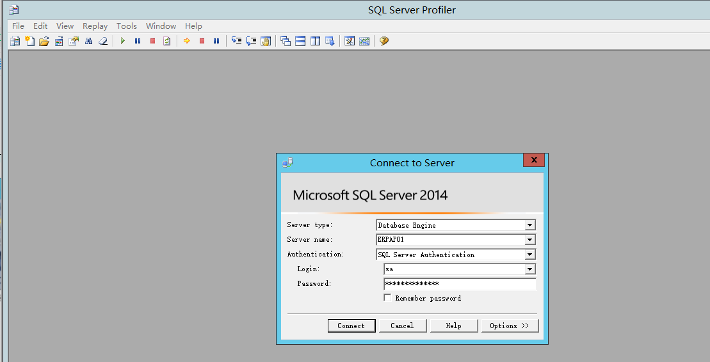Screen dimensions: 710x362
Task: Open Performance Monitor toolbar icon
Action: pos(364,41)
